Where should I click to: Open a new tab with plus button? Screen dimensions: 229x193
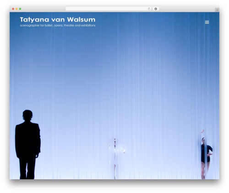click(217, 10)
